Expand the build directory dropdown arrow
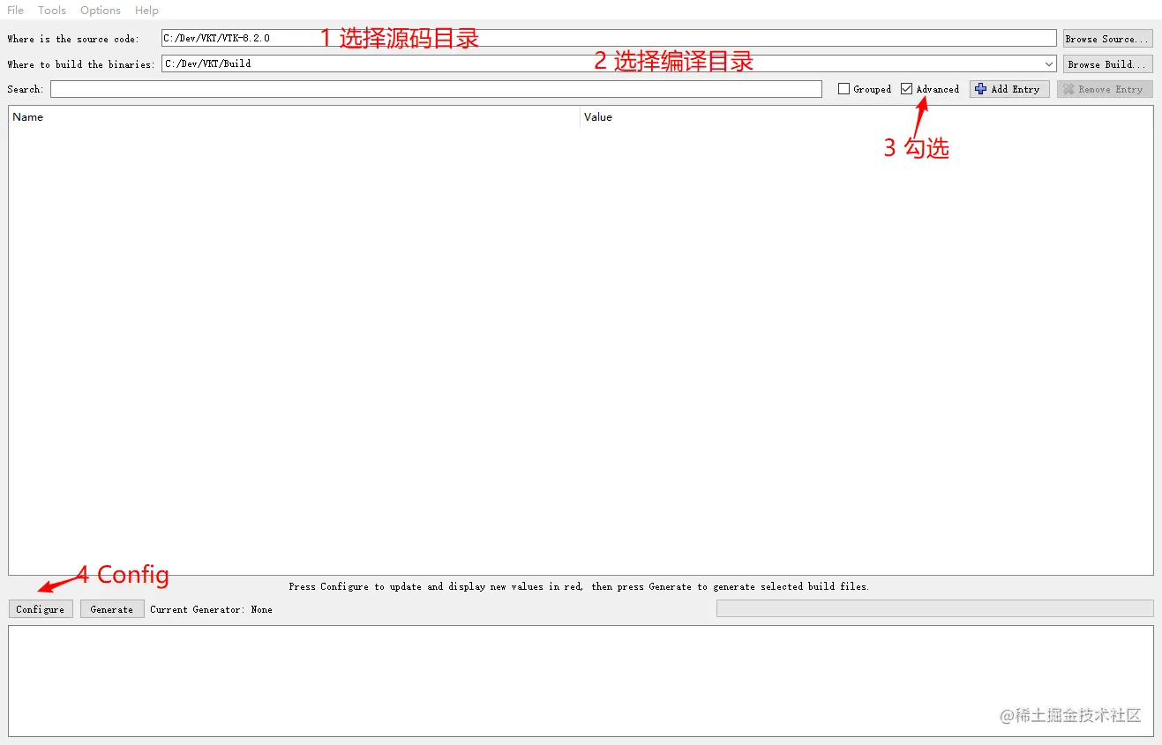The image size is (1162, 745). point(1048,63)
